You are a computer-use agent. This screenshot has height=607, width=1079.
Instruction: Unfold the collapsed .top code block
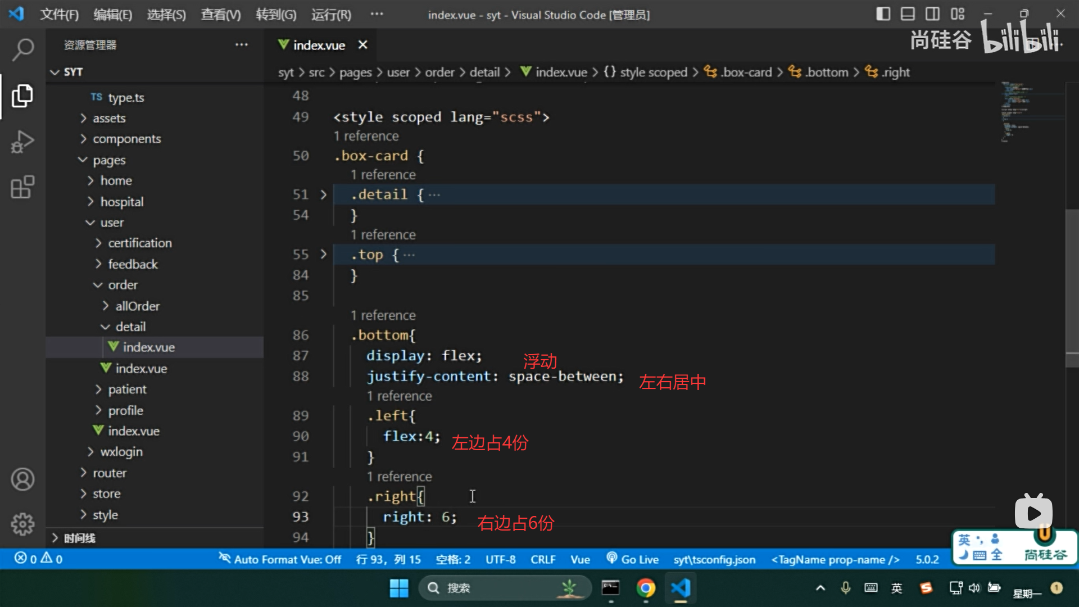coord(323,255)
